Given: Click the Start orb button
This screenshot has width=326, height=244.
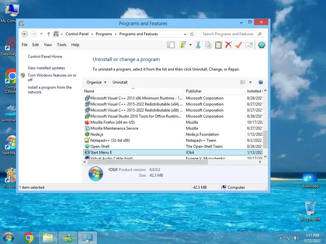Looking at the screenshot, I should 9,238.
